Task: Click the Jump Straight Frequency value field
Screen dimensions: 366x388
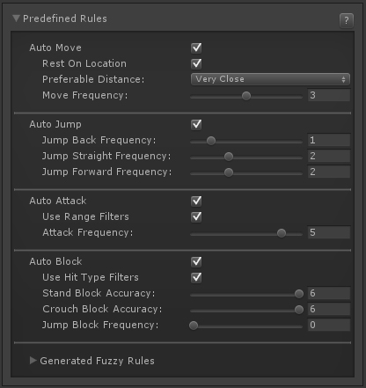Action: click(329, 156)
